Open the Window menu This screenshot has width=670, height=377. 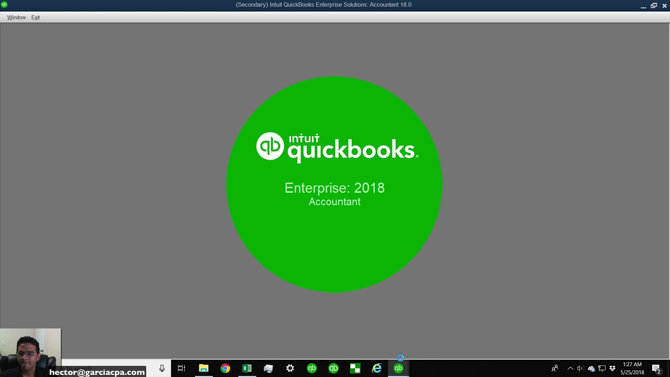[x=16, y=17]
